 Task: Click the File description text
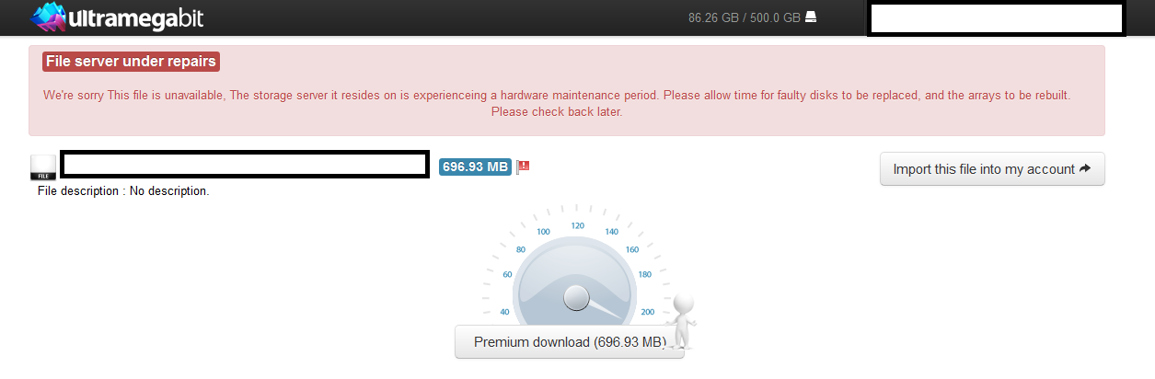123,191
